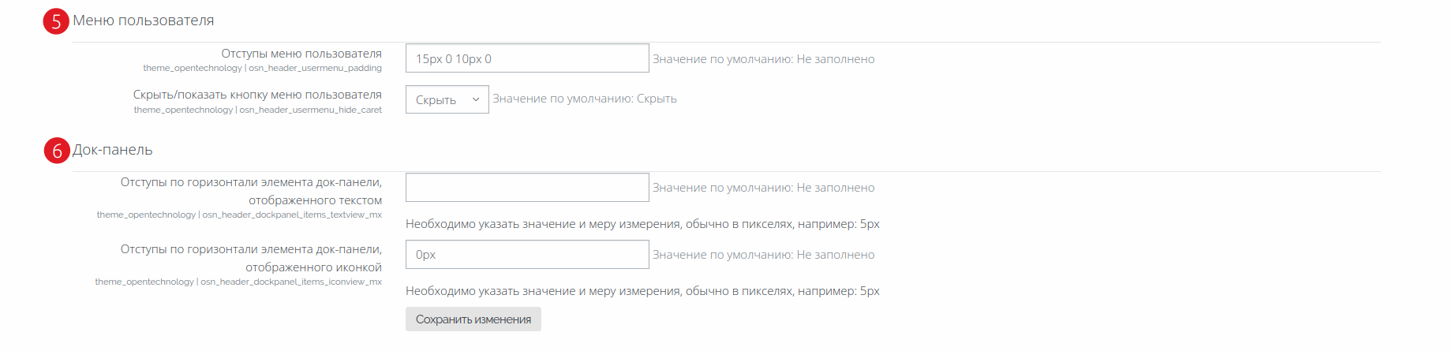Click the red number 5 marker
This screenshot has width=1452, height=351.
tap(56, 21)
